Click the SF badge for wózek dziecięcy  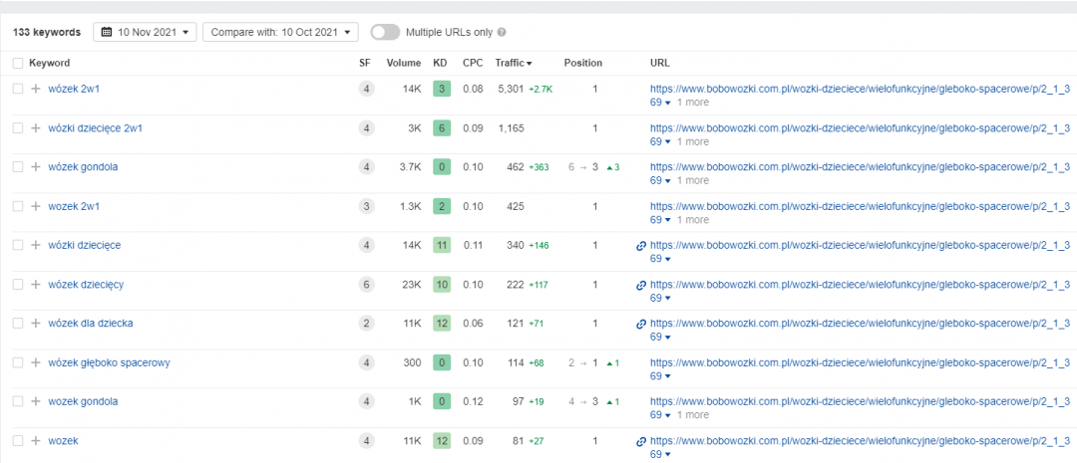[x=367, y=285]
